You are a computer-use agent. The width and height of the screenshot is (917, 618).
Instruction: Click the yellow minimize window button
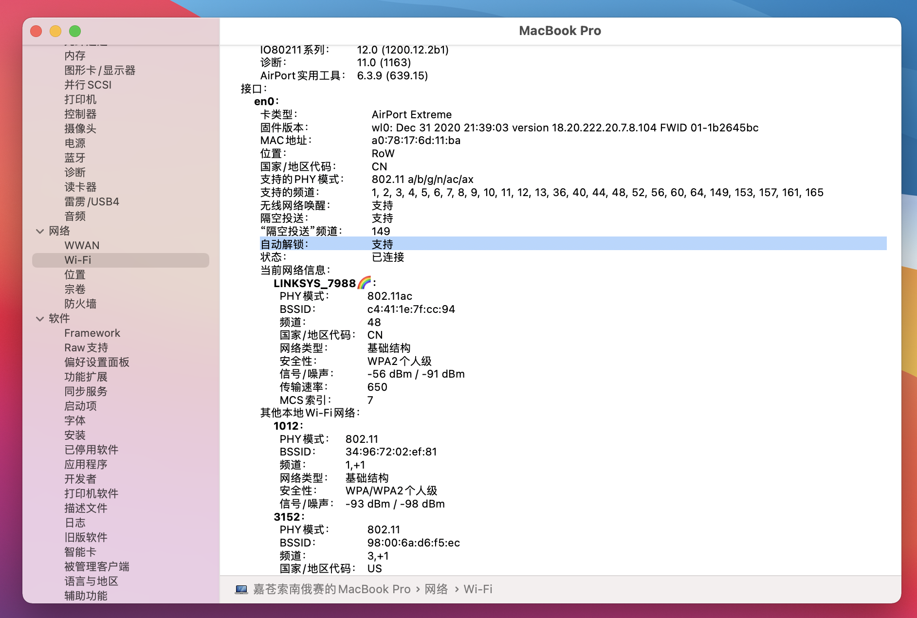55,31
